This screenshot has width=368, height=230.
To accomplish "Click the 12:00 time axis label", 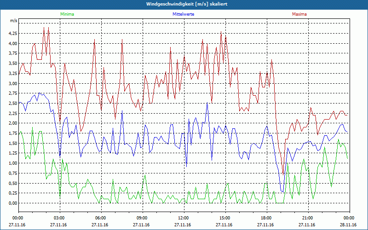I will (x=183, y=218).
